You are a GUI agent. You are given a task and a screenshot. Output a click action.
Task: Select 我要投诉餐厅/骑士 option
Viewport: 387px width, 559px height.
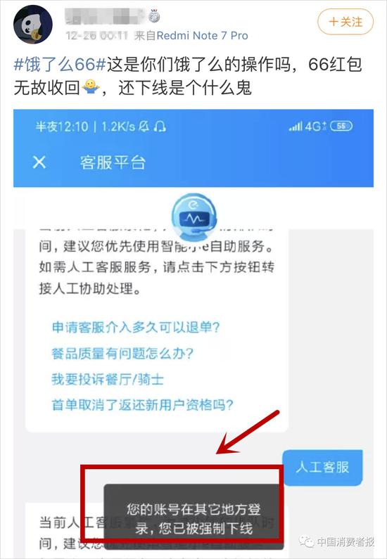pyautogui.click(x=108, y=379)
